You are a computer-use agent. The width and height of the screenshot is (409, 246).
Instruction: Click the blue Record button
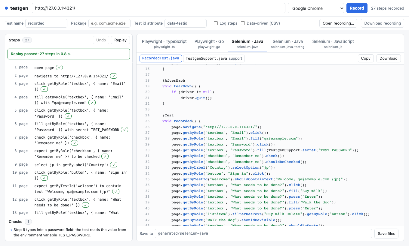point(357,8)
